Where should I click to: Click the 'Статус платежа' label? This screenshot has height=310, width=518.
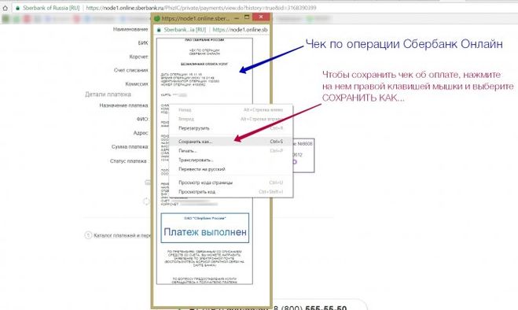tap(128, 161)
